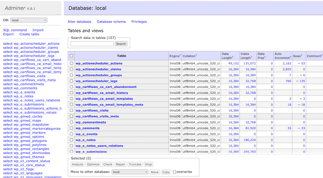Check the wp_commentmeta row checkbox
Image resolution: width=323 pixels, height=178 pixels.
coord(71,122)
